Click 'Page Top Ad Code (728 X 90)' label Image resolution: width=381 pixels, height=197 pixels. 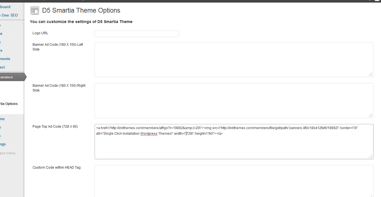coord(55,127)
